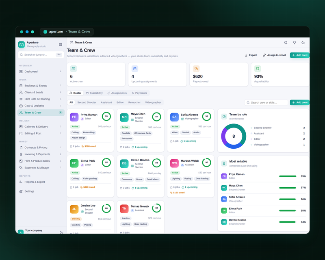The height and width of the screenshot is (260, 325).
Task: Click Team by role pie icon
Action: [x=224, y=117]
